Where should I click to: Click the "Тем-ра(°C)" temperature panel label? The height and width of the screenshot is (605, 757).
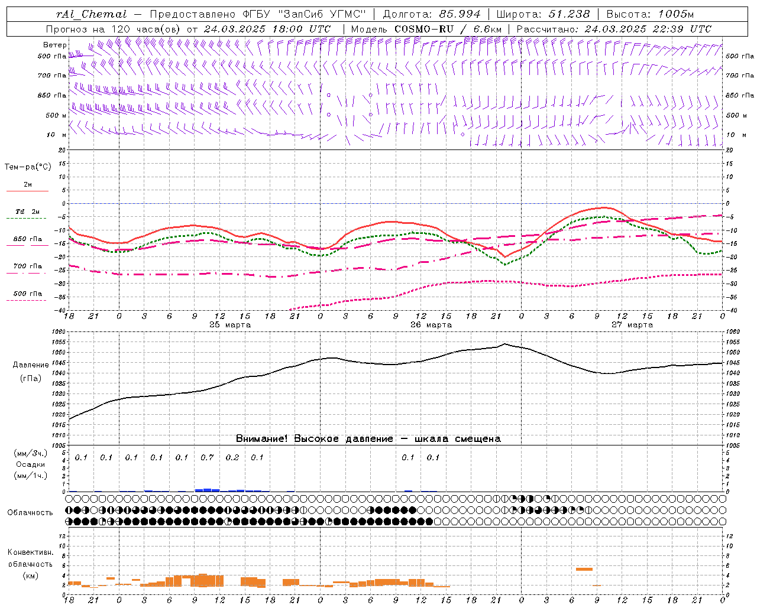(x=28, y=167)
